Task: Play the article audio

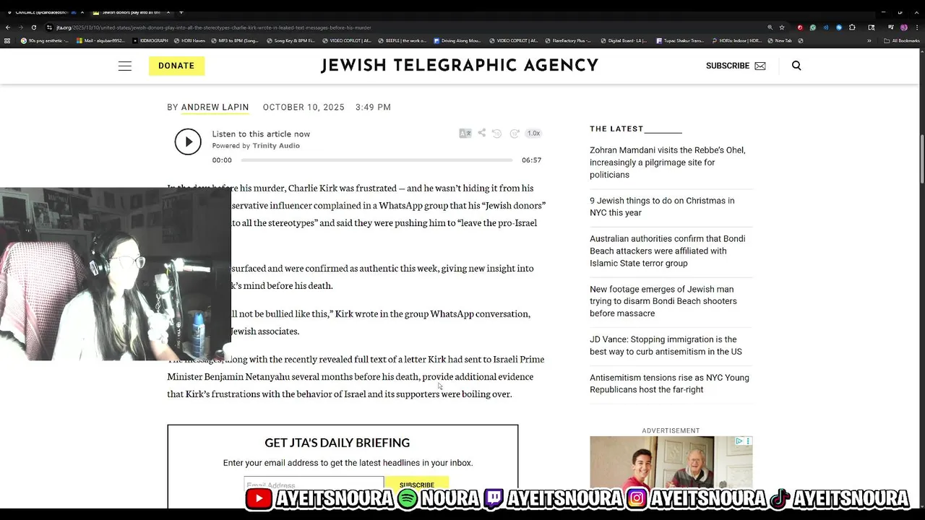Action: (188, 142)
